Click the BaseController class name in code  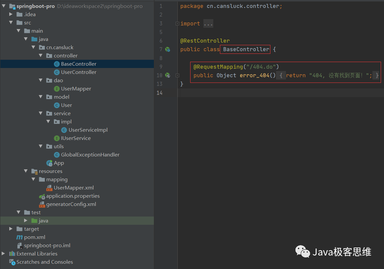[x=246, y=50]
